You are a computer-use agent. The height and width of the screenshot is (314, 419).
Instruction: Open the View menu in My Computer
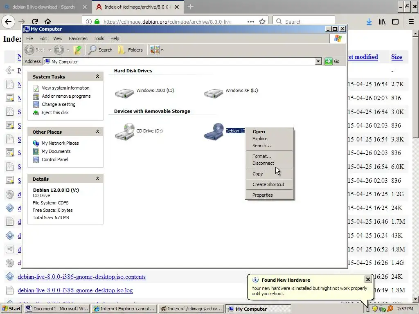(58, 38)
